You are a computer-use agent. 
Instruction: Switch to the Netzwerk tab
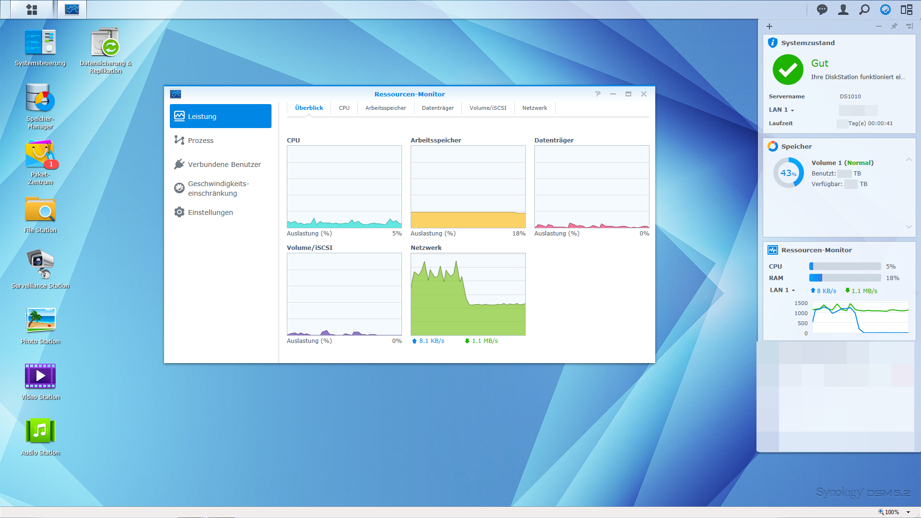pos(534,108)
